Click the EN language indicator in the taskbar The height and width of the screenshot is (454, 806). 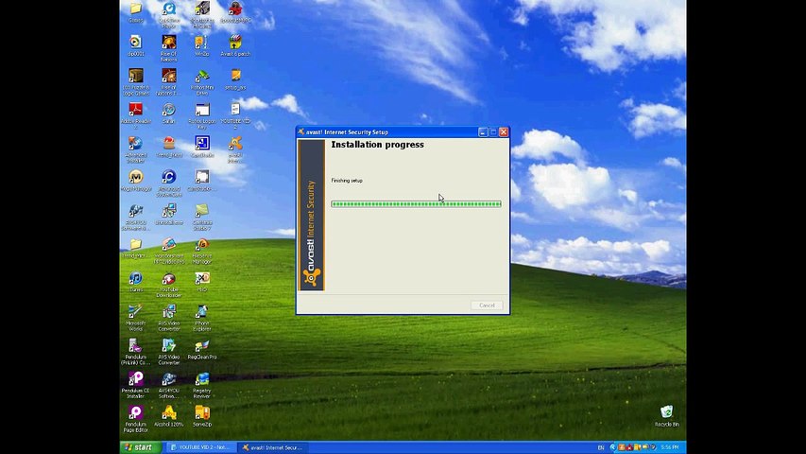(x=600, y=447)
